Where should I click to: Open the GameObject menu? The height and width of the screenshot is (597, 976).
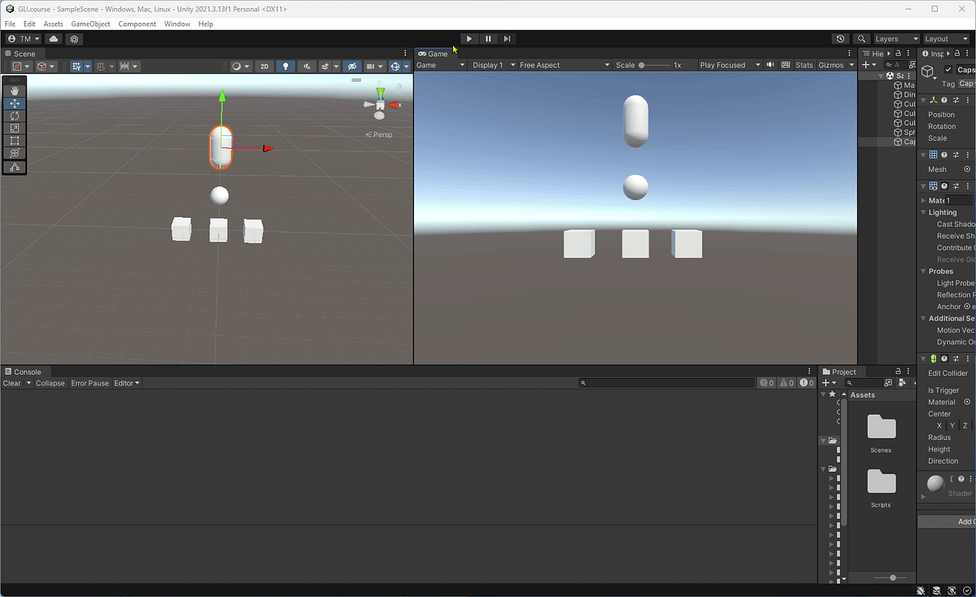[x=90, y=24]
